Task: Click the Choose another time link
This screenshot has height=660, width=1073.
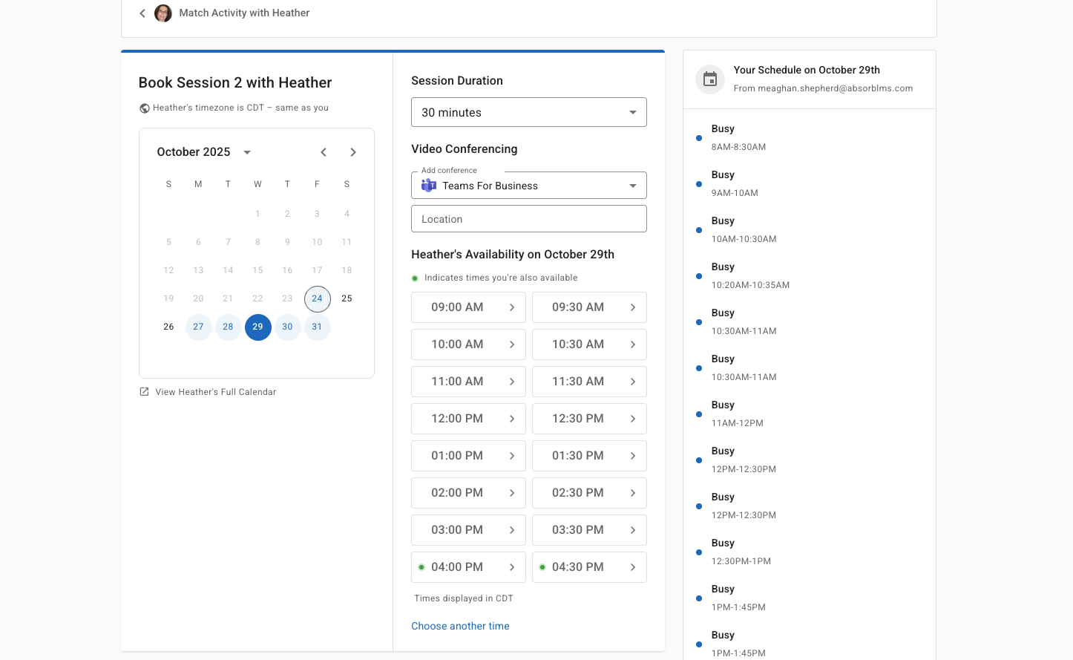Action: tap(460, 626)
